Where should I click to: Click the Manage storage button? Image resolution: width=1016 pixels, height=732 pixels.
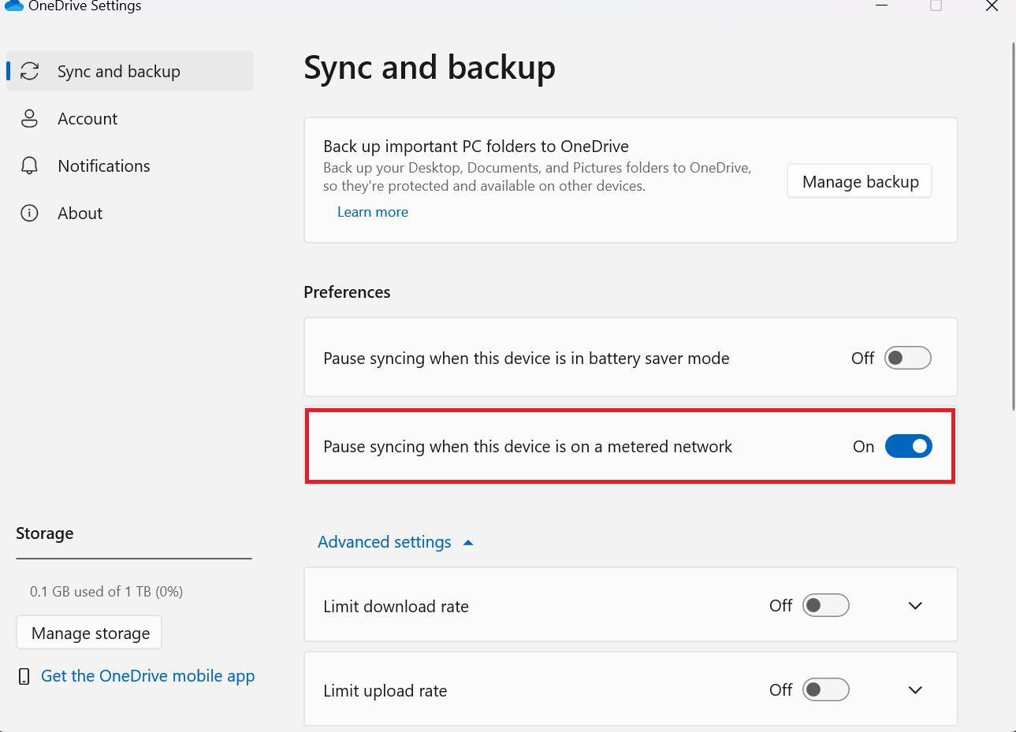pos(90,633)
